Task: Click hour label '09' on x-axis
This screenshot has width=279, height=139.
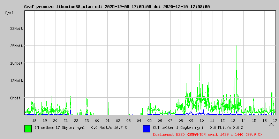Action: [191, 121]
